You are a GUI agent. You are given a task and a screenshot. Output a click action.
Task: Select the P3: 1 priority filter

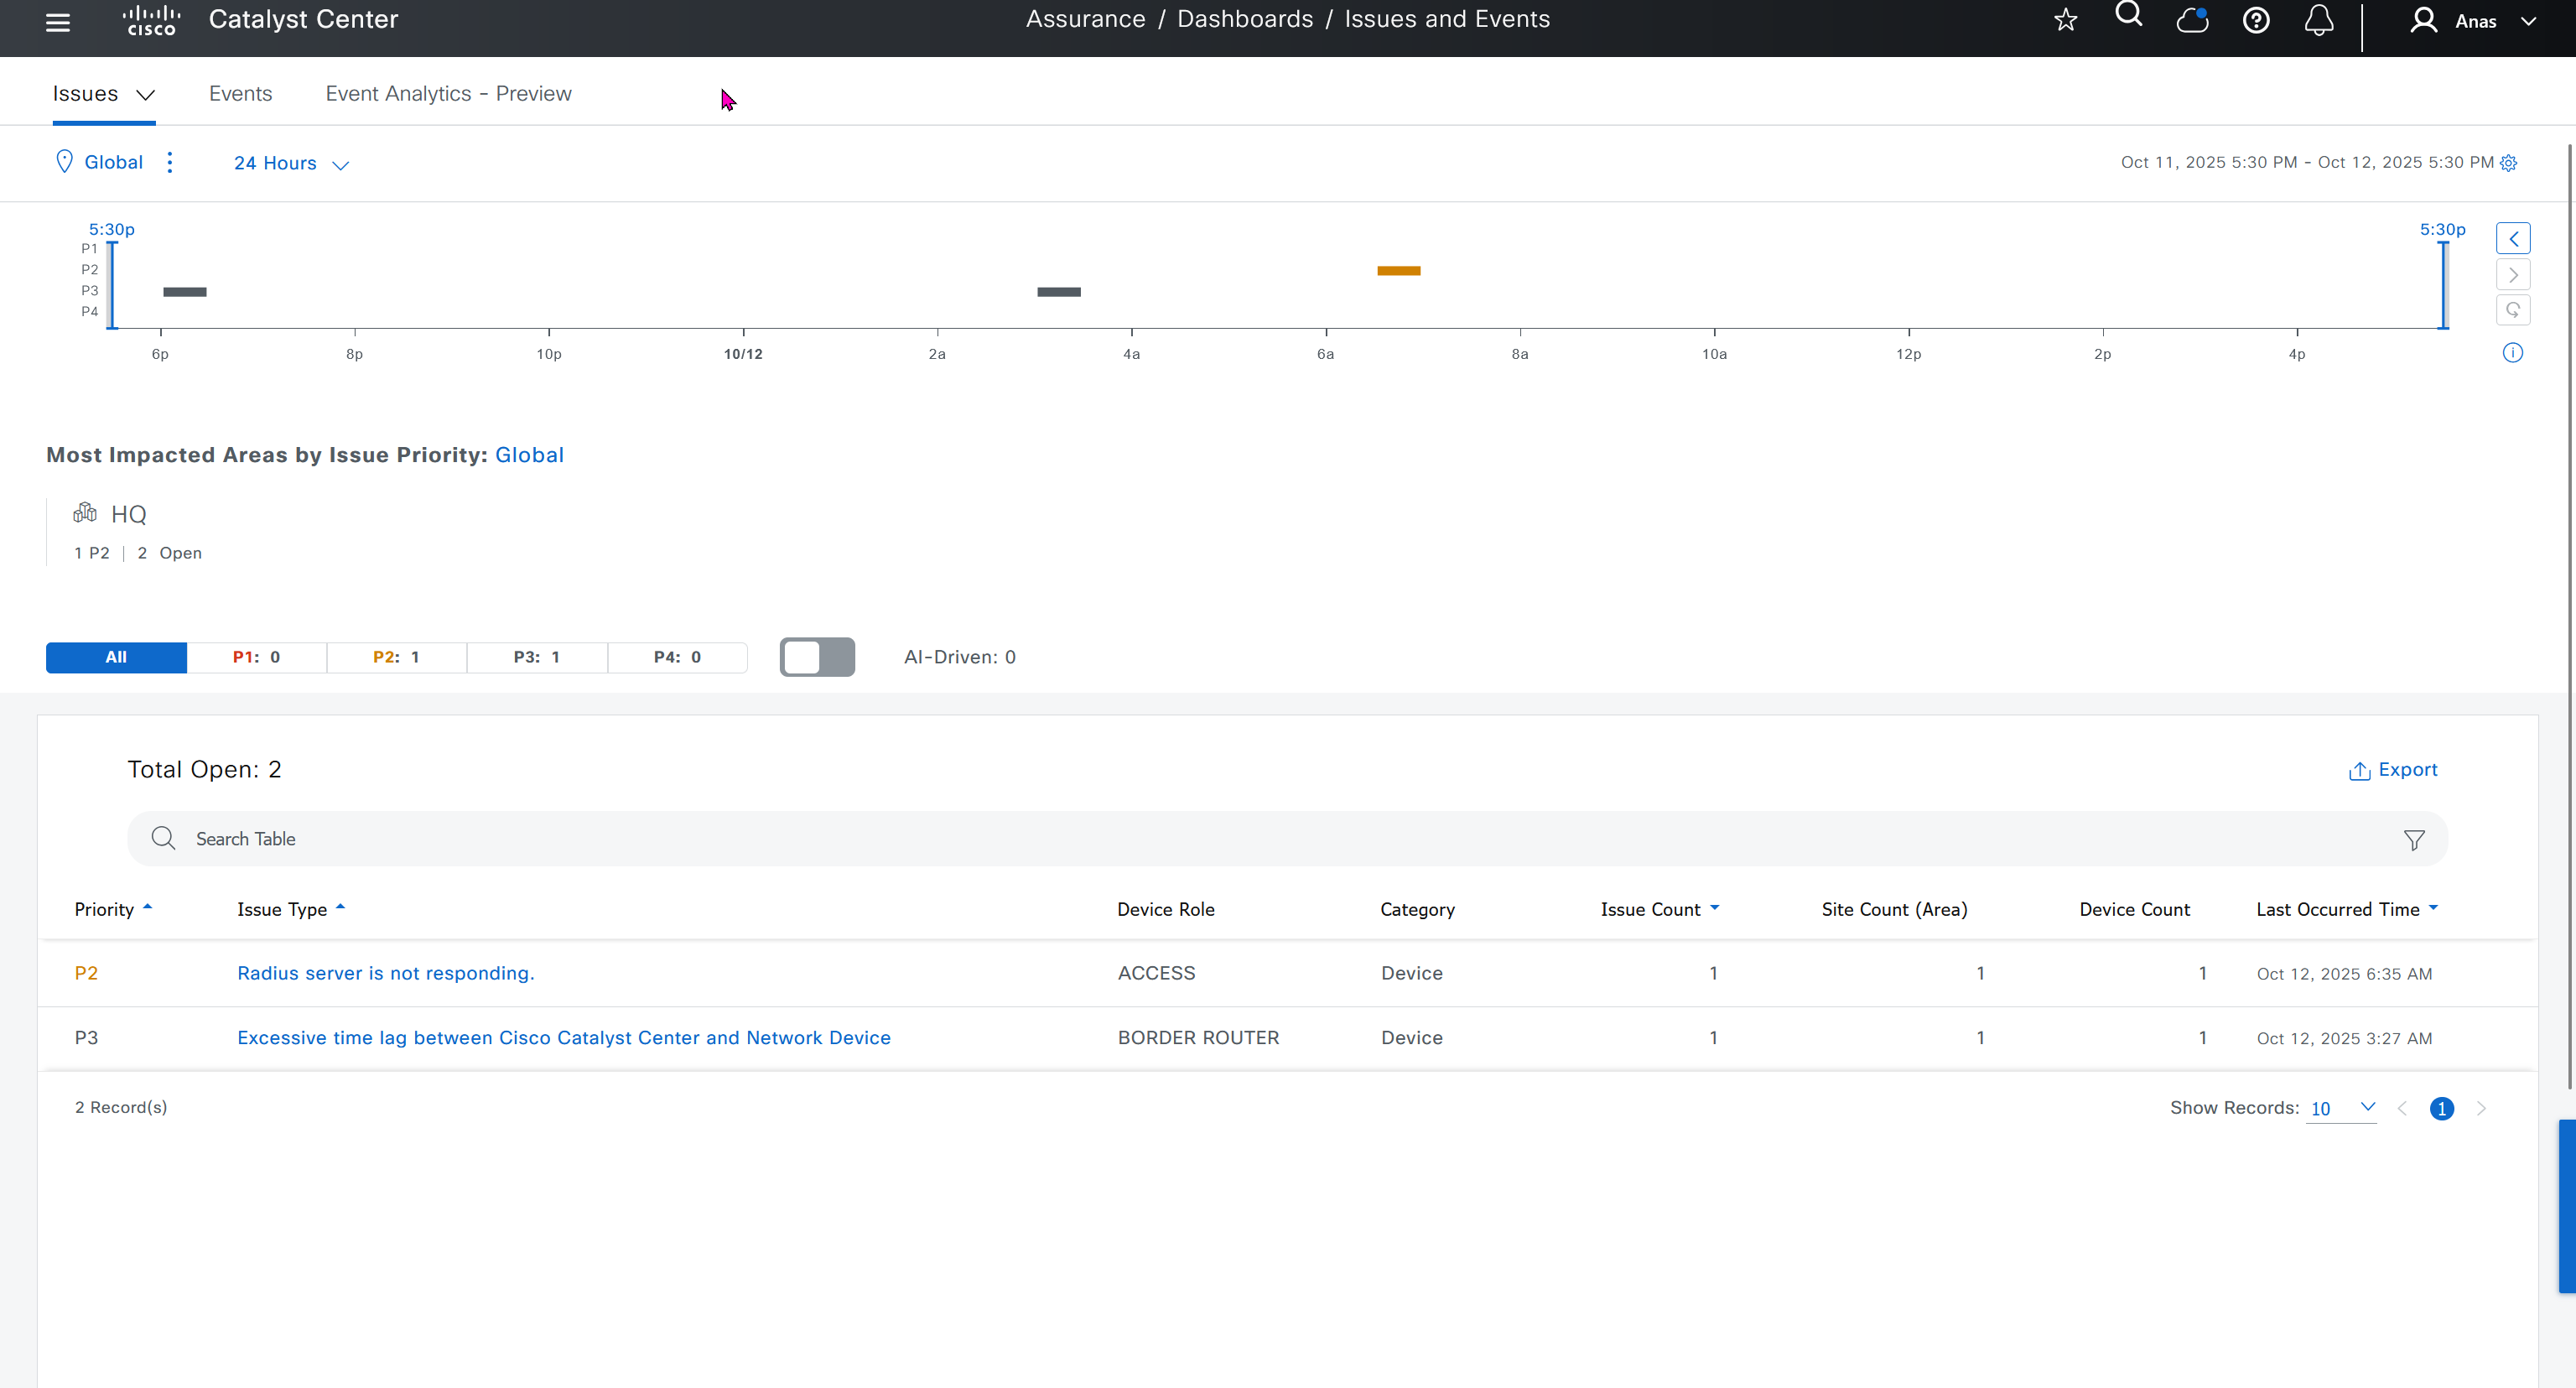pyautogui.click(x=536, y=657)
